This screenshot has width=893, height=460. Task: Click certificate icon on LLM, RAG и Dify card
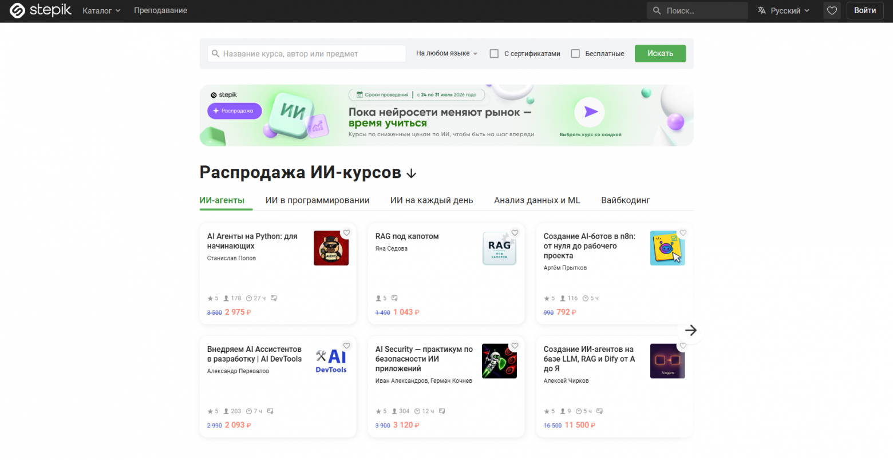coord(599,411)
